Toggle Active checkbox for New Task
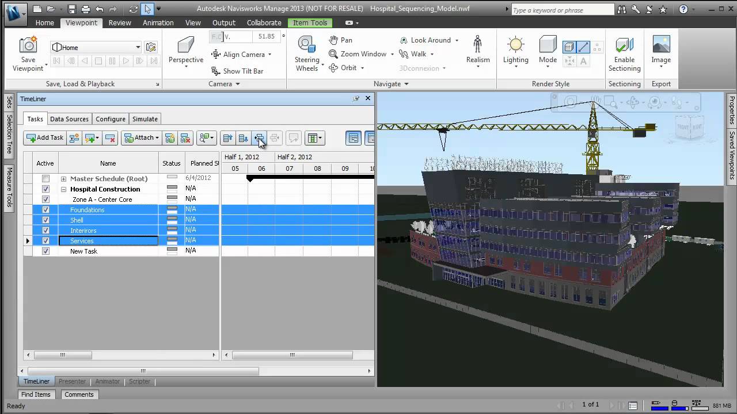737x414 pixels. tap(45, 251)
